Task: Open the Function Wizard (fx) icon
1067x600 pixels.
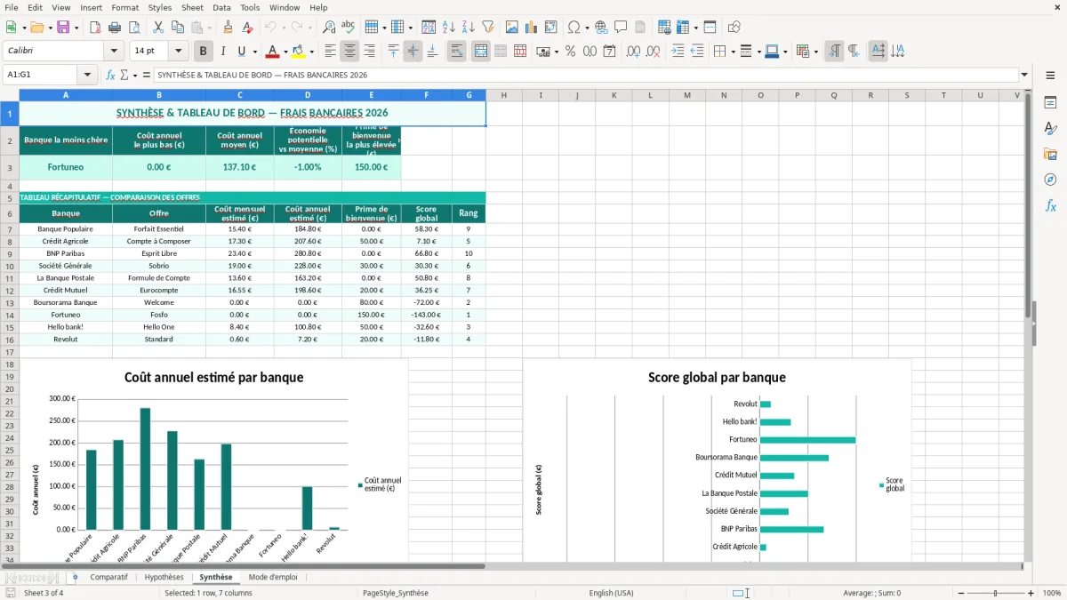Action: coord(109,75)
